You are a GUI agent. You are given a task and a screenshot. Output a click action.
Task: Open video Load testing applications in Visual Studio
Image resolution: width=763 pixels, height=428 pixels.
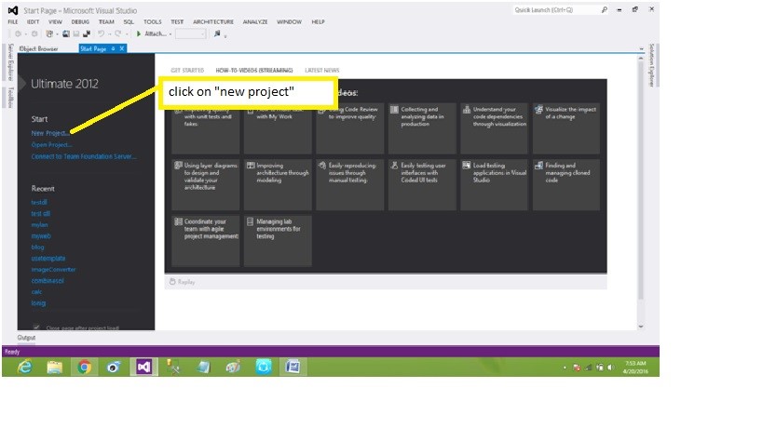point(494,184)
